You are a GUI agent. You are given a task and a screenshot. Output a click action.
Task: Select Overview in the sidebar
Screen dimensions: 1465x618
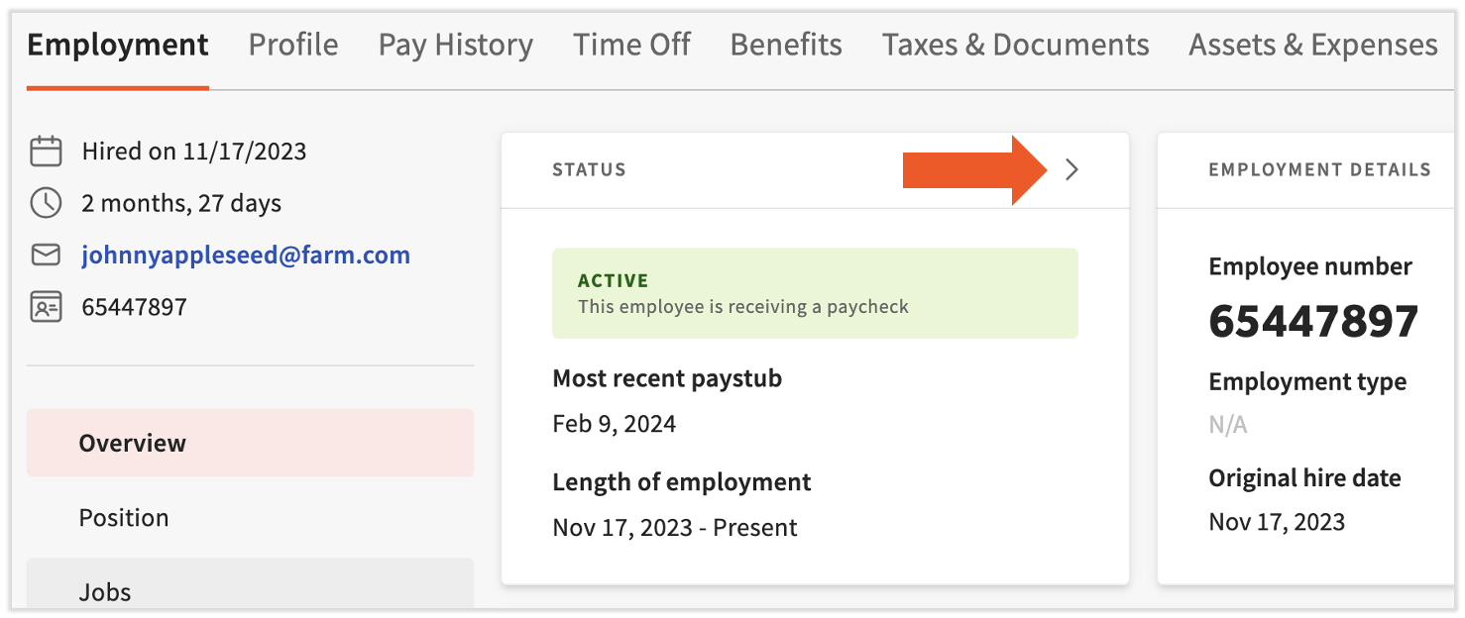coord(133,443)
